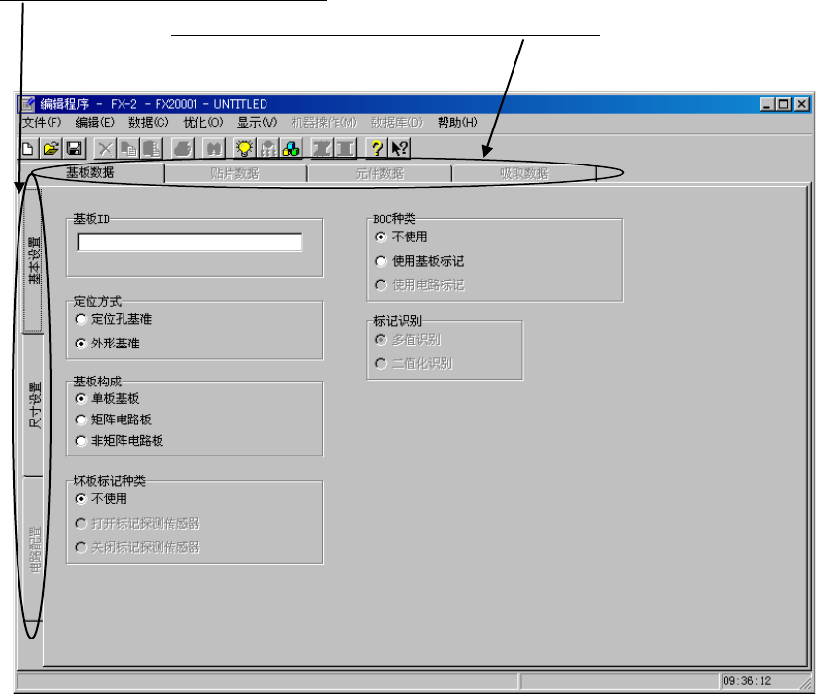
Task: Open the 数据(C) menu
Action: click(148, 122)
